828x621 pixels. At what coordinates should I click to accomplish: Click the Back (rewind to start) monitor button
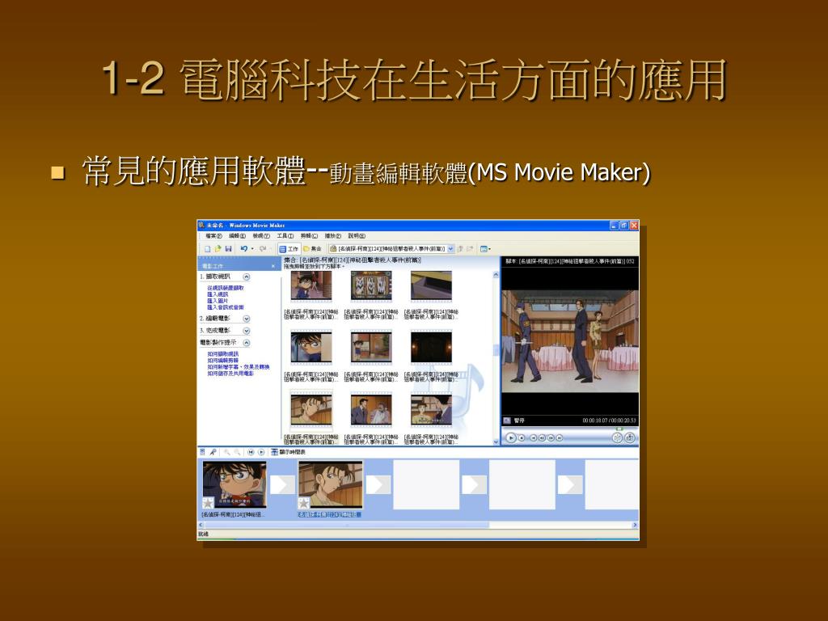[534, 437]
